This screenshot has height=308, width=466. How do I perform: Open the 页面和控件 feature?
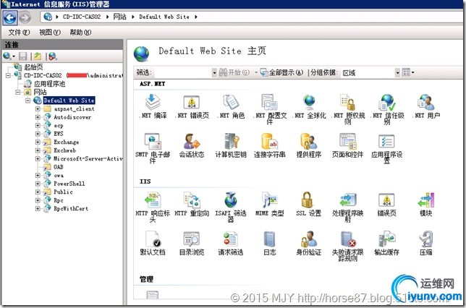coord(348,145)
